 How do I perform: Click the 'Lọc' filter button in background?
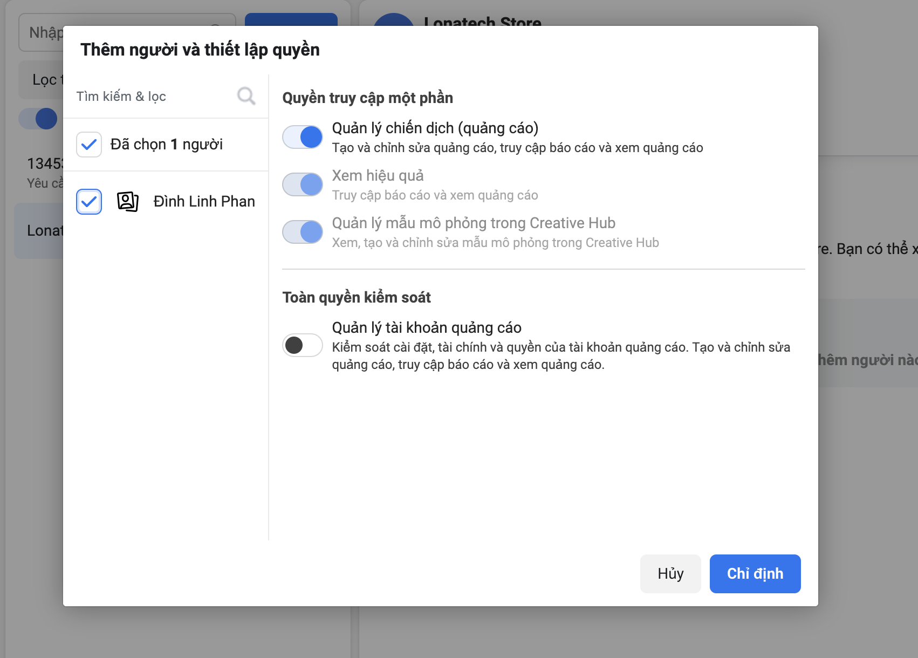tap(41, 80)
